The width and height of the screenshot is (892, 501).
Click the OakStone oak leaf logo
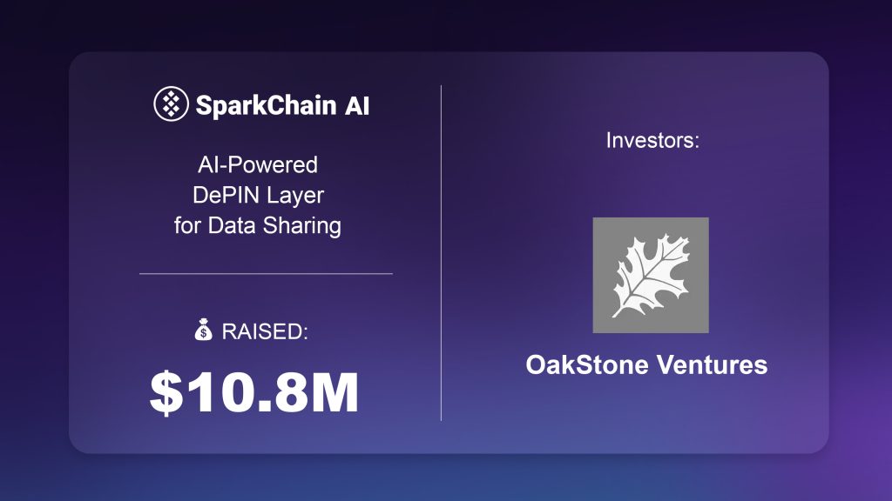point(651,275)
